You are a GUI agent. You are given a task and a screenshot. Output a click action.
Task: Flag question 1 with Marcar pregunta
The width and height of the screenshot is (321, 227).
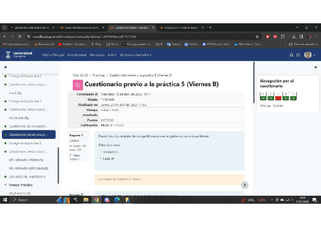click(x=75, y=157)
